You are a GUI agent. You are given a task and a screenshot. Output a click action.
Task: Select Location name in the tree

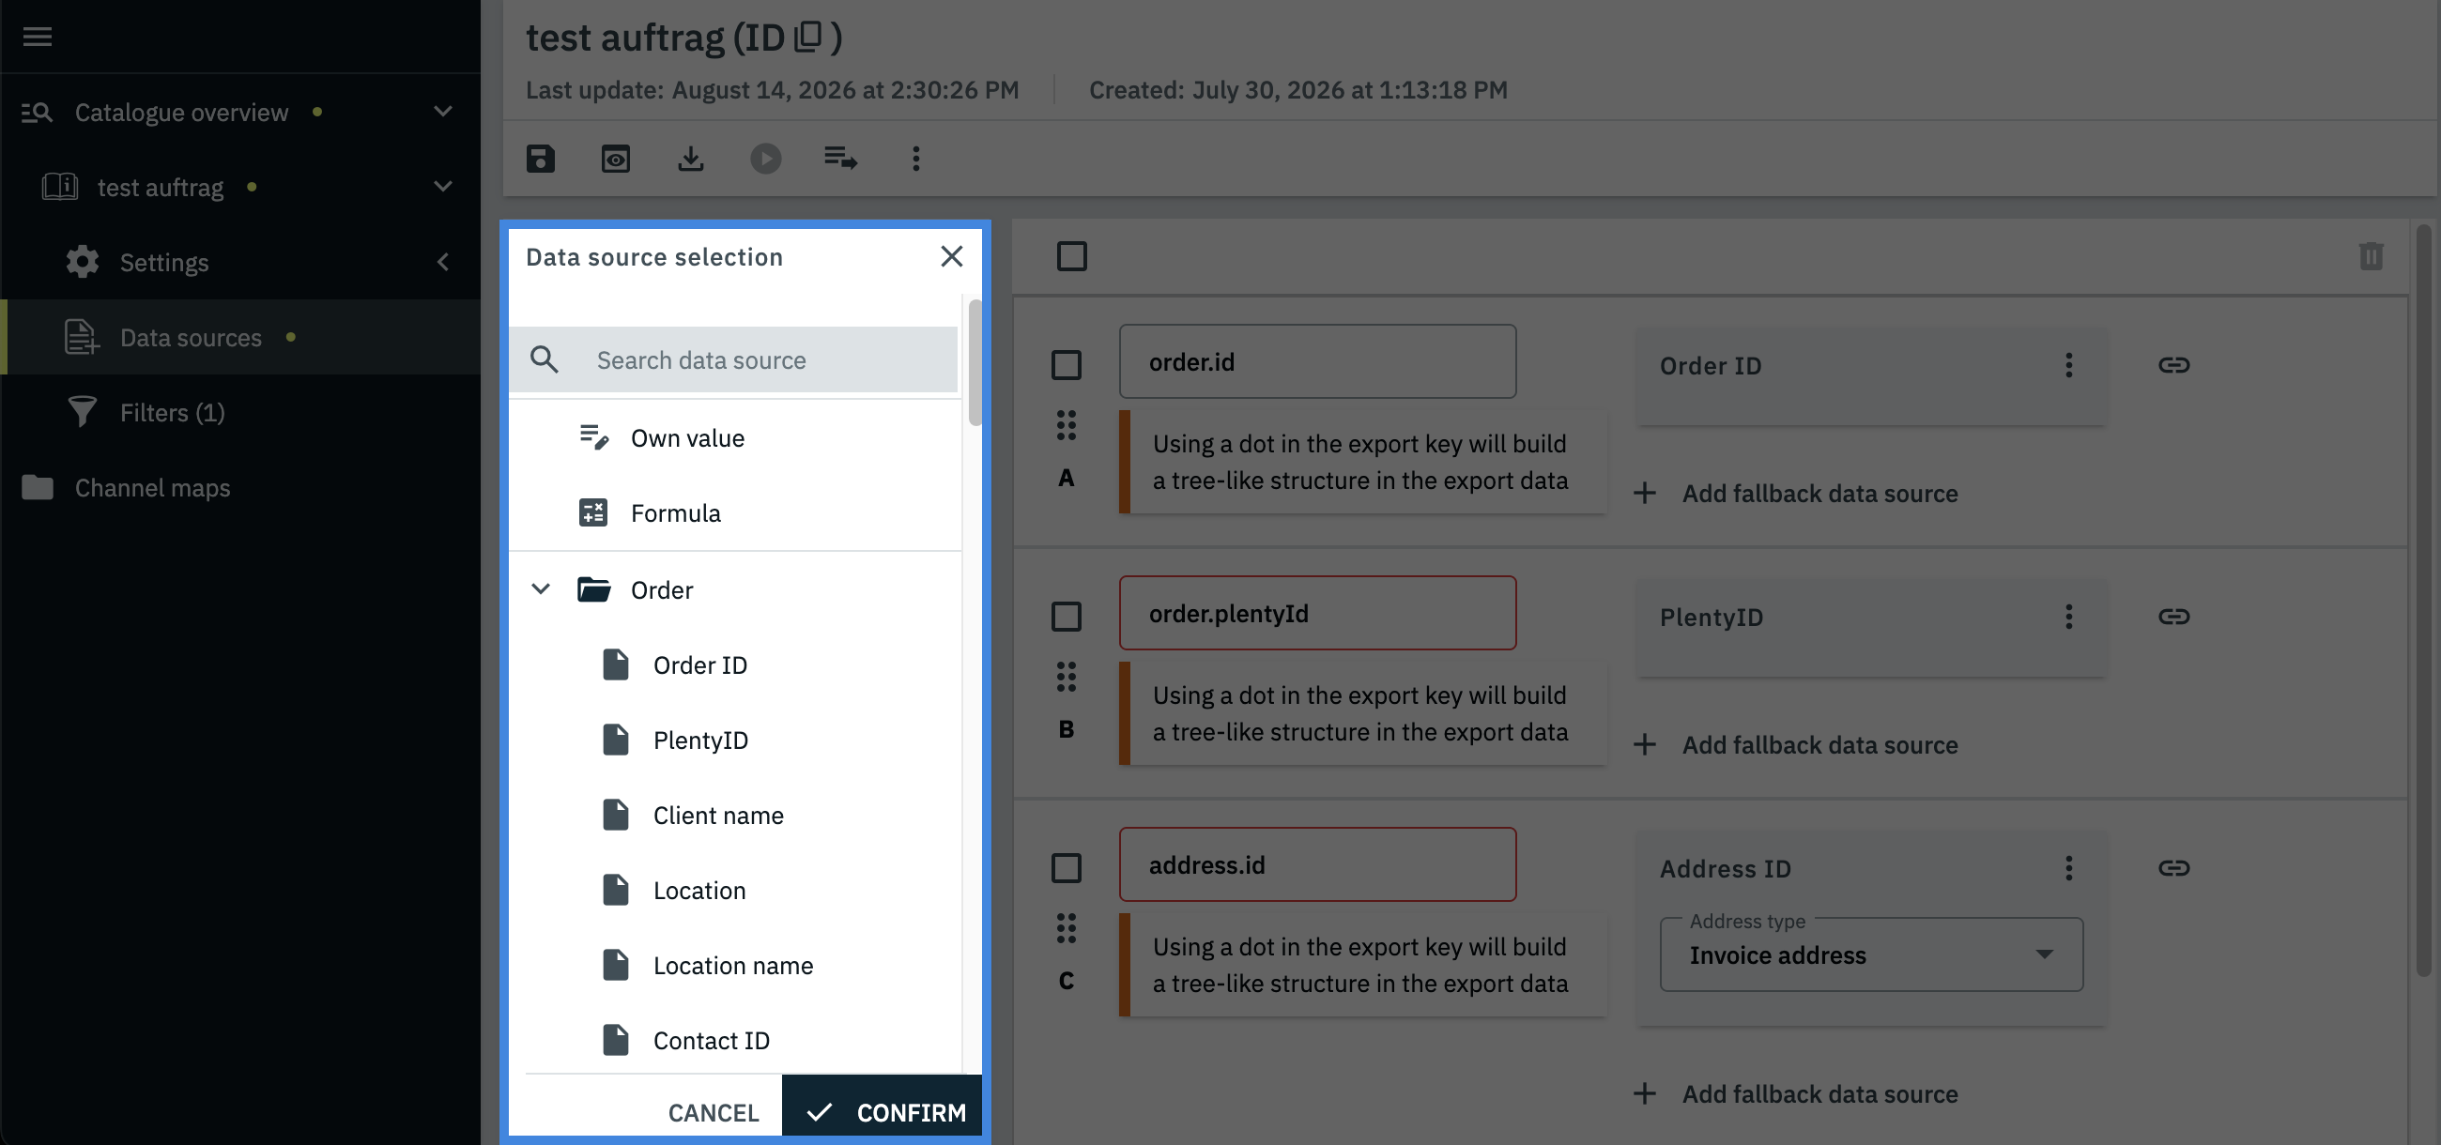pos(735,965)
